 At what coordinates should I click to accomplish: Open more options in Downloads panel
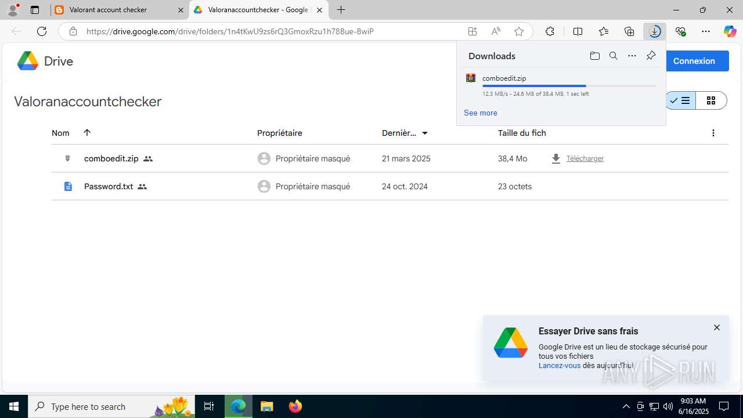click(632, 56)
